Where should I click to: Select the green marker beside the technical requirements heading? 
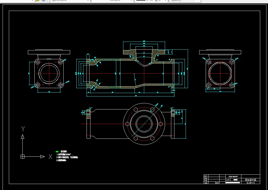coord(57,152)
